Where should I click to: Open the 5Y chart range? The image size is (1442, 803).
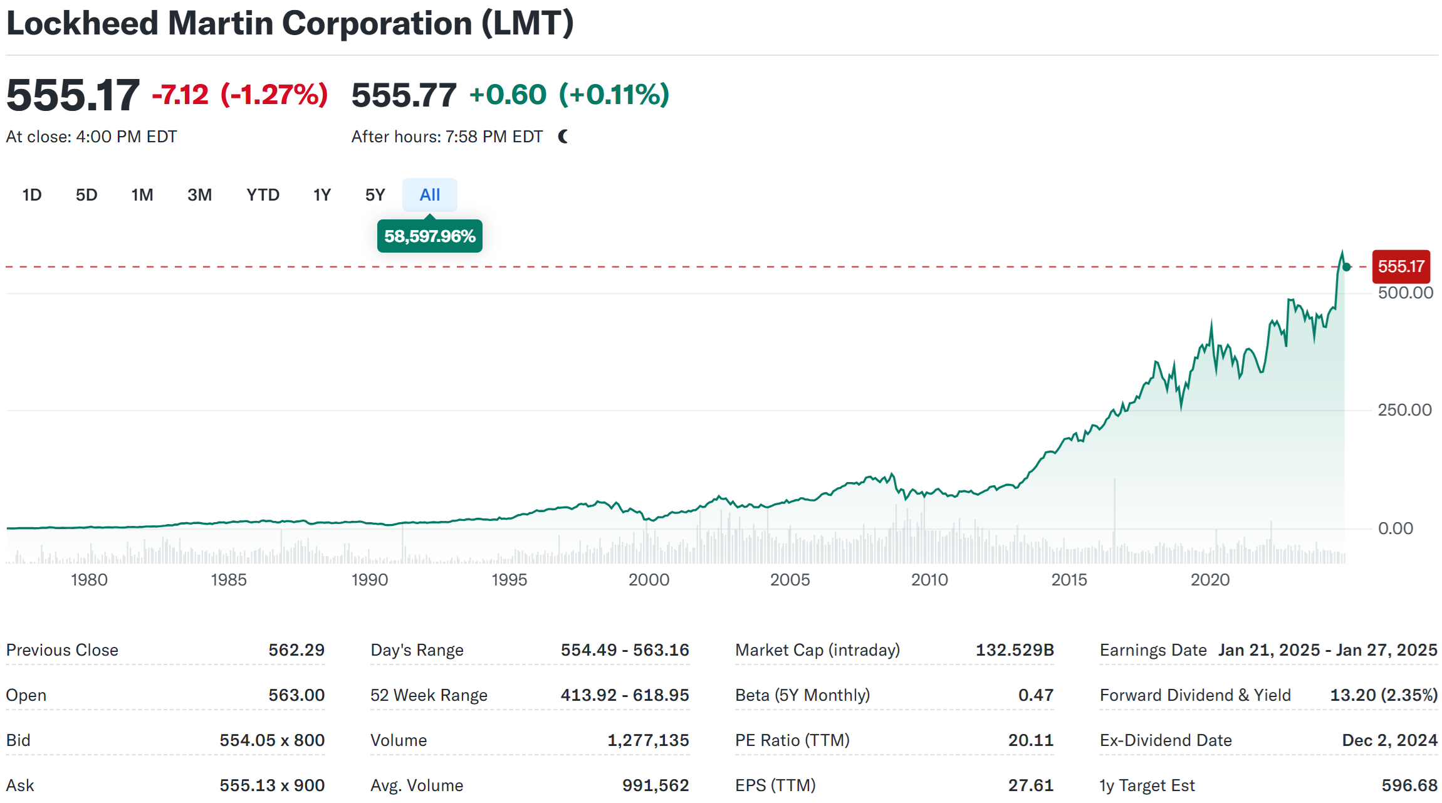pyautogui.click(x=375, y=195)
